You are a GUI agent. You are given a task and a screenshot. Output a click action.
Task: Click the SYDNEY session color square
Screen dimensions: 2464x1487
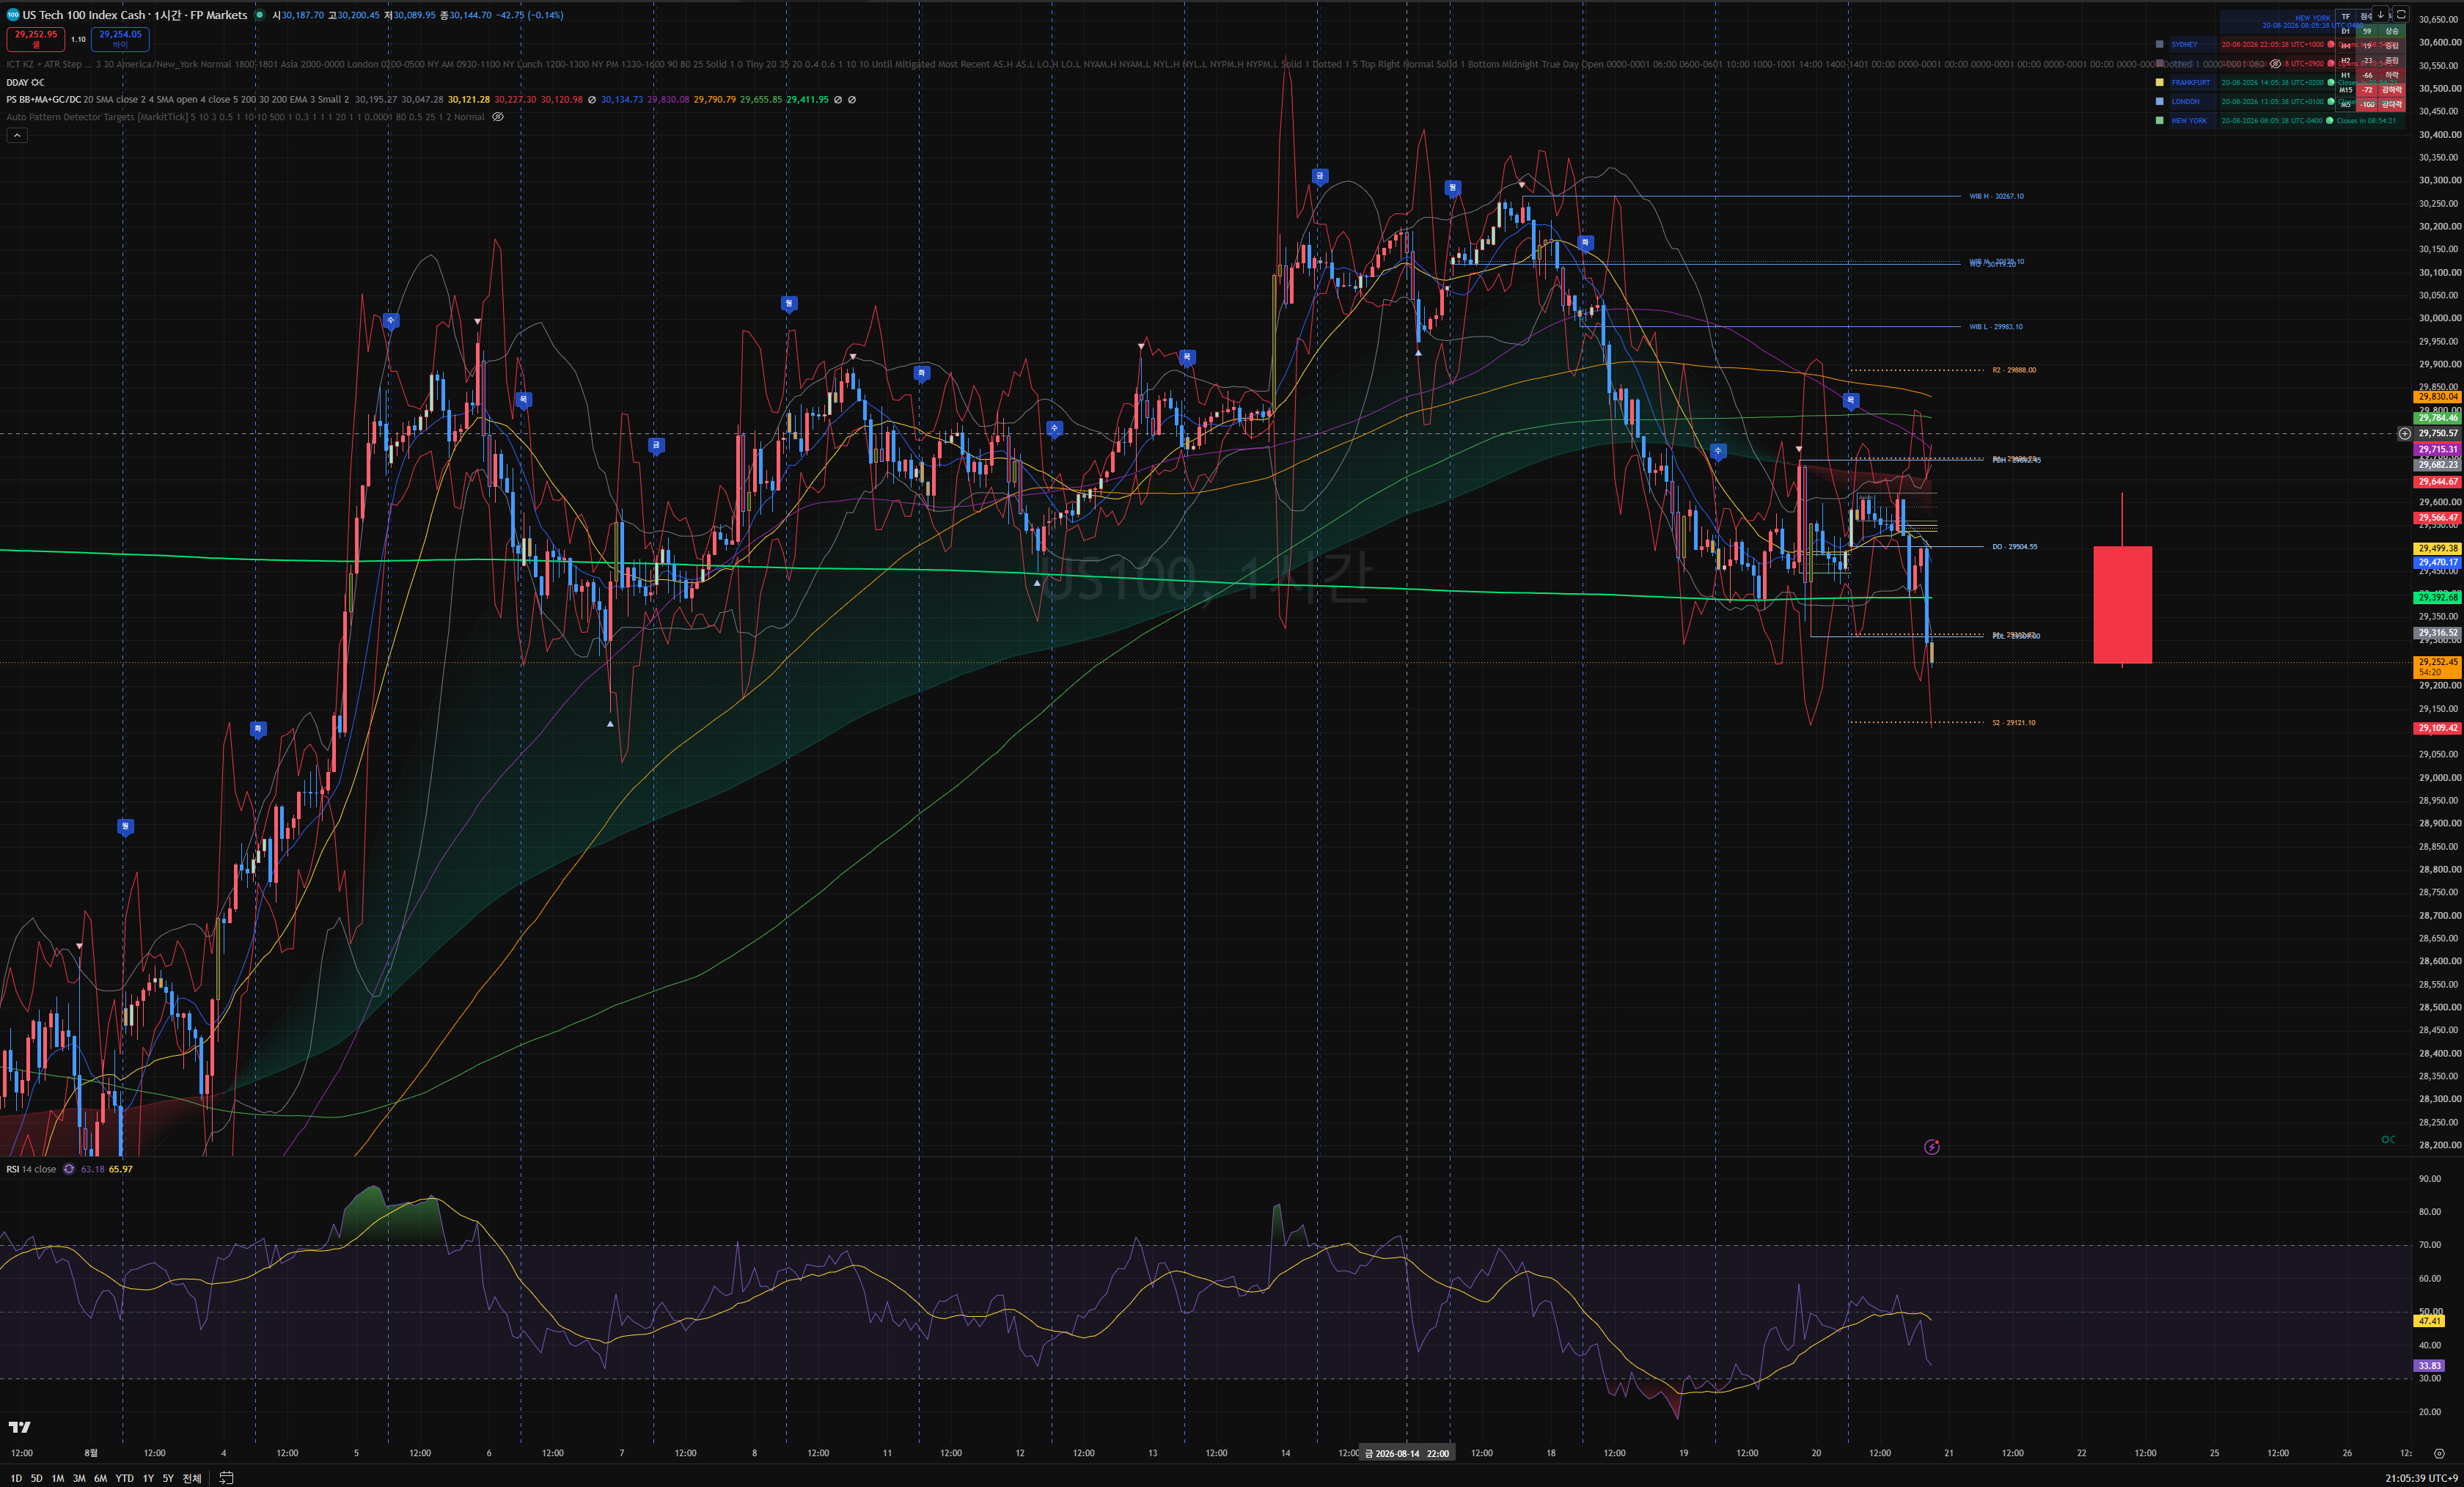(2160, 44)
